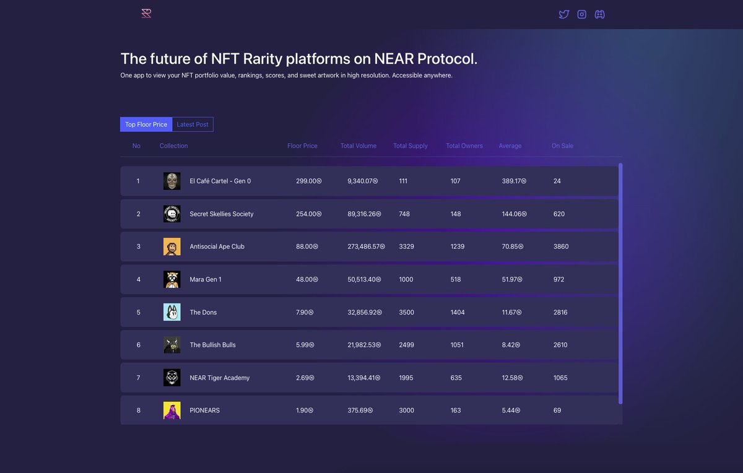Click floor price 88.00 value
Screen dimensions: 743x473
(x=307, y=246)
